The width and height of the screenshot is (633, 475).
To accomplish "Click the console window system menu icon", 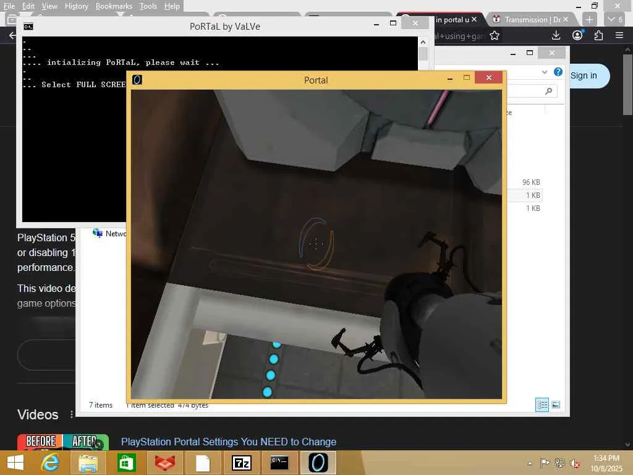I will coord(28,27).
